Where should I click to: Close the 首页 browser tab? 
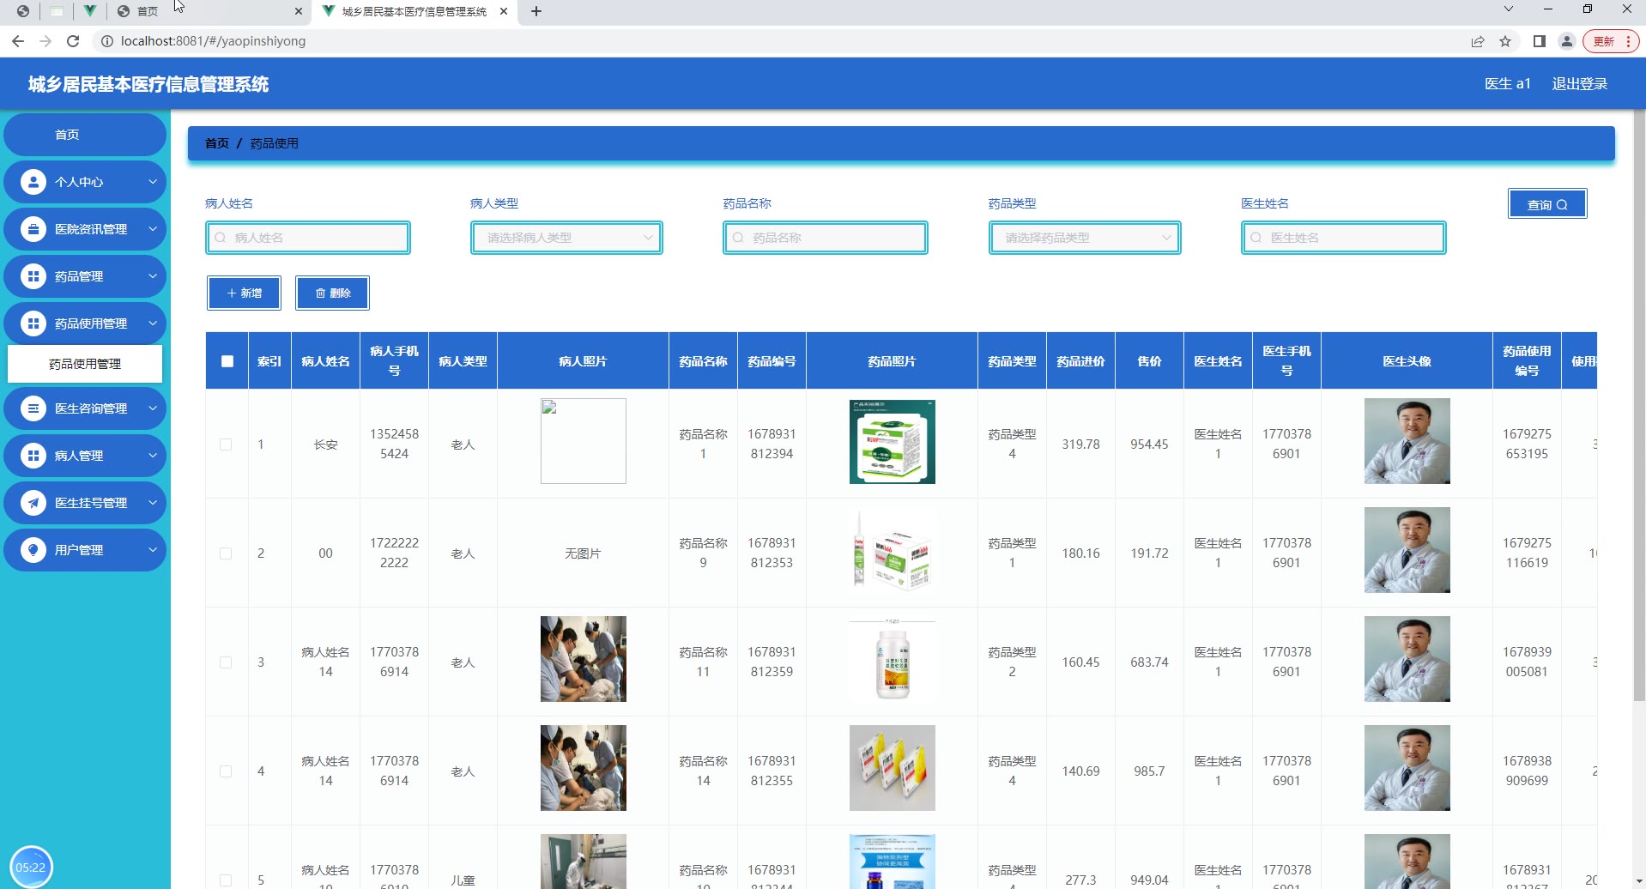[298, 11]
